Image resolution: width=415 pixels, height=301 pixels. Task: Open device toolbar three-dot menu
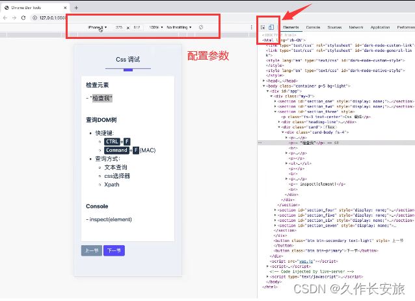pyautogui.click(x=251, y=27)
